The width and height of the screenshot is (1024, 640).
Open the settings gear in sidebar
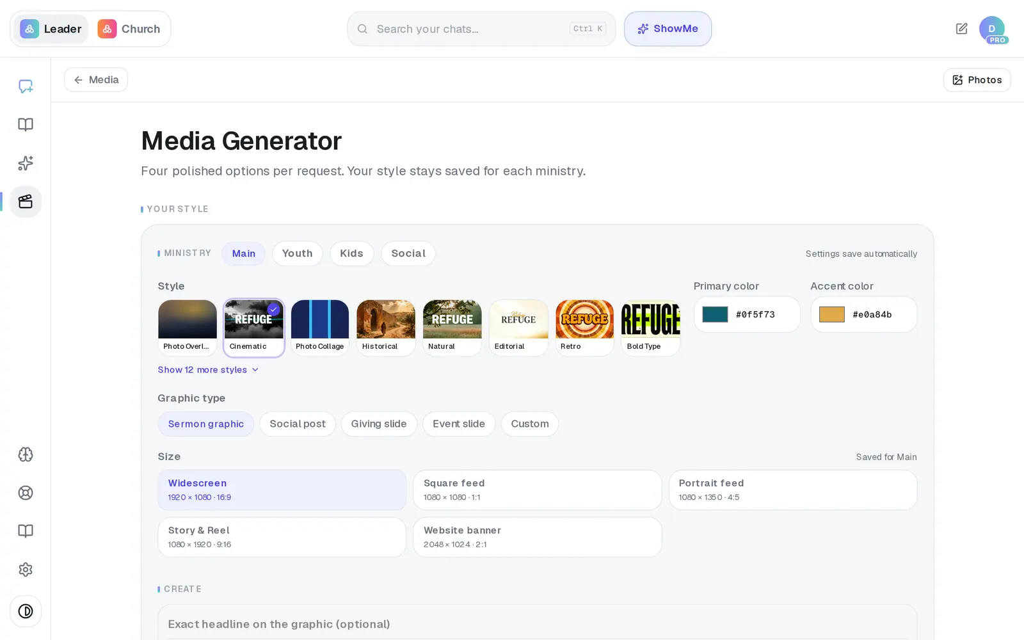pyautogui.click(x=26, y=570)
